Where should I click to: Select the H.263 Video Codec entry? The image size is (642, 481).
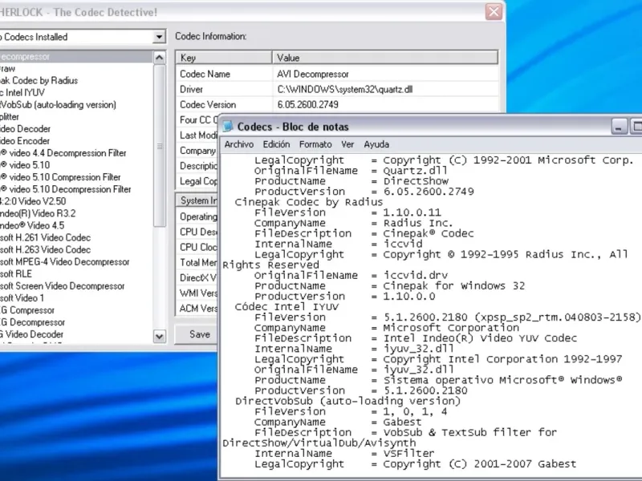tap(48, 250)
